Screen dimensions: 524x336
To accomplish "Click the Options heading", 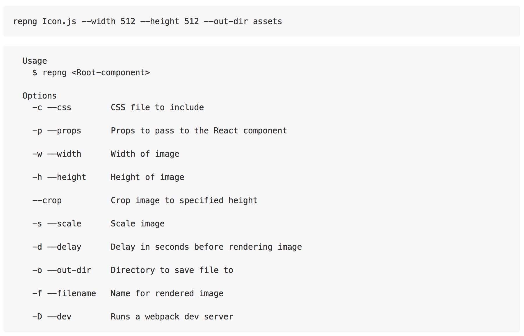I will tap(40, 96).
